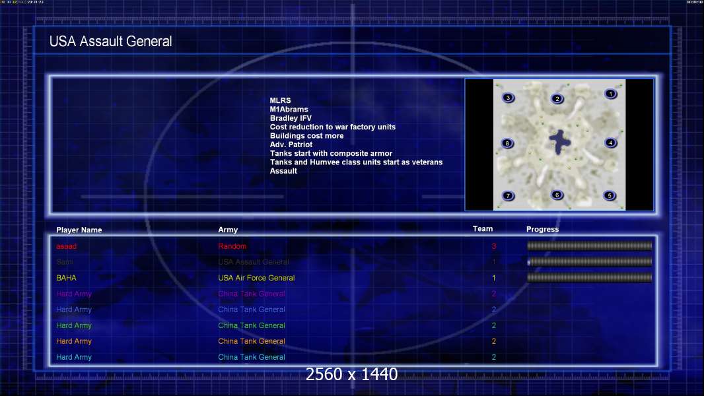Click the 'Adv. Patriot' line
The image size is (704, 396).
[x=291, y=145]
